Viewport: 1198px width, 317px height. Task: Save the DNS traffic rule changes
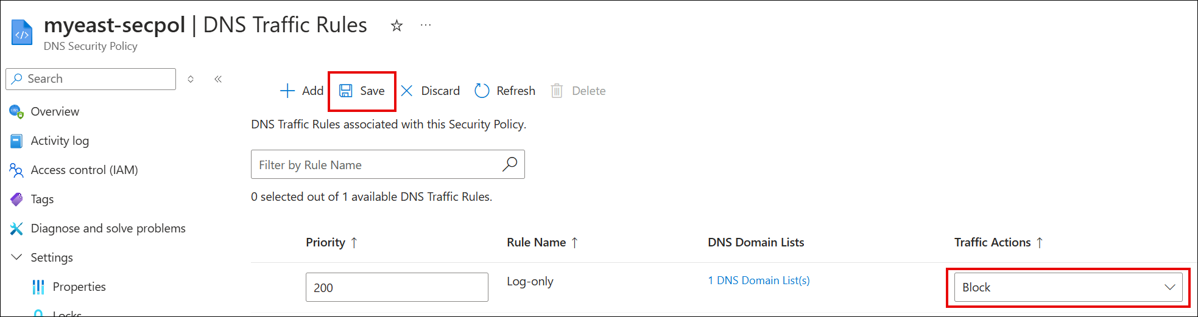pos(362,91)
